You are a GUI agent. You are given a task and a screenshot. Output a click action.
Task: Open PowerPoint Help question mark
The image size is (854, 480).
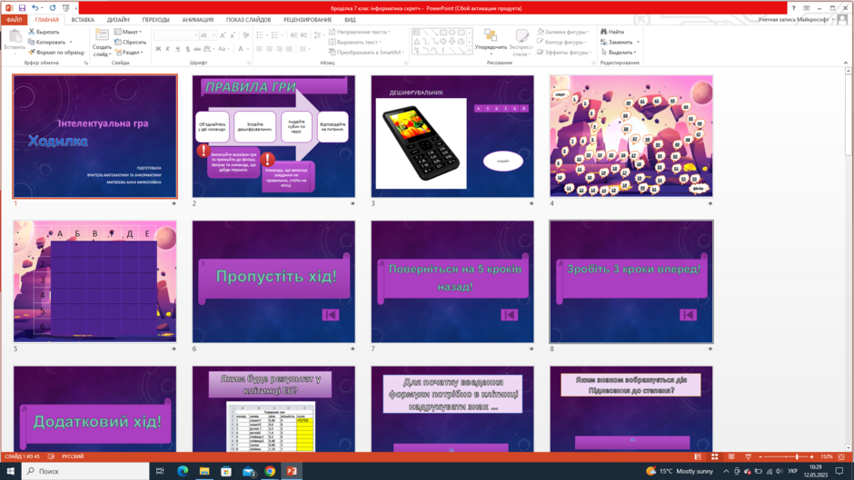793,8
